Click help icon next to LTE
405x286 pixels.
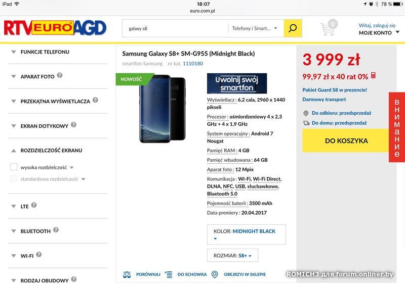tap(34, 205)
